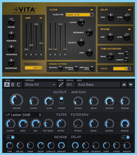The height and width of the screenshot is (155, 137).
Task: Click the Panorama knob
Action: (x=11, y=35)
